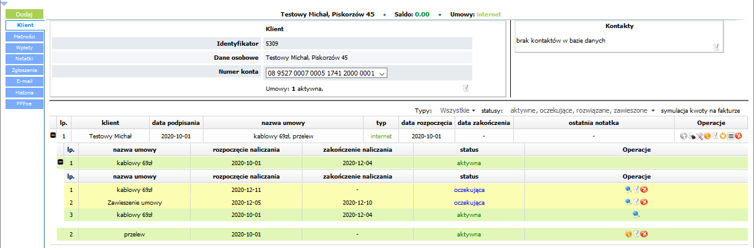Click the red delete icon in Testowy Michał row
754x248 pixels.
pyautogui.click(x=738, y=136)
